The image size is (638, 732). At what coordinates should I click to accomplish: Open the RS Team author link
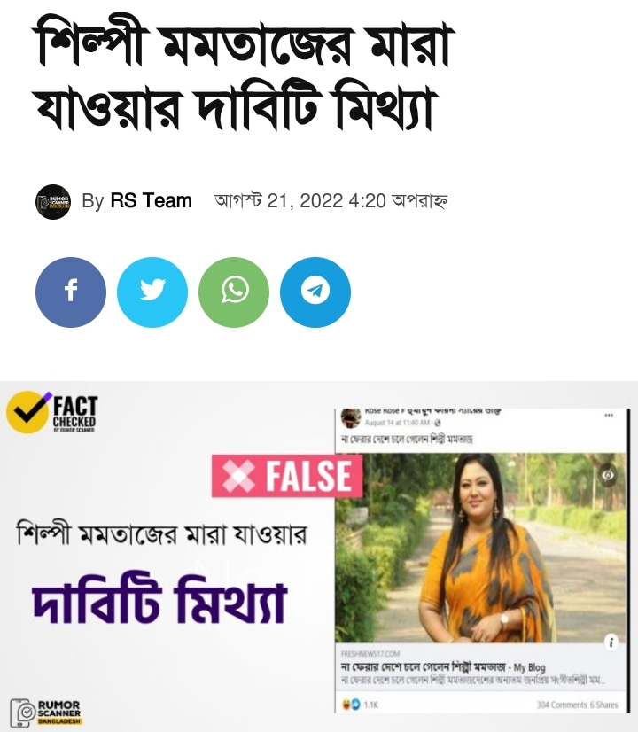coord(151,201)
